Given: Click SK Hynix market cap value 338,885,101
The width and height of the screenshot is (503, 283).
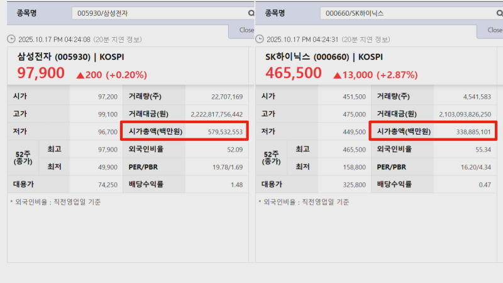Looking at the screenshot, I should [467, 131].
